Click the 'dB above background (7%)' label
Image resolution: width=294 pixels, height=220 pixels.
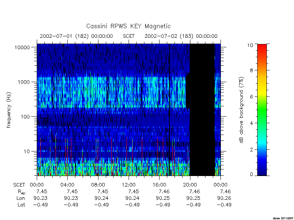coord(241,110)
